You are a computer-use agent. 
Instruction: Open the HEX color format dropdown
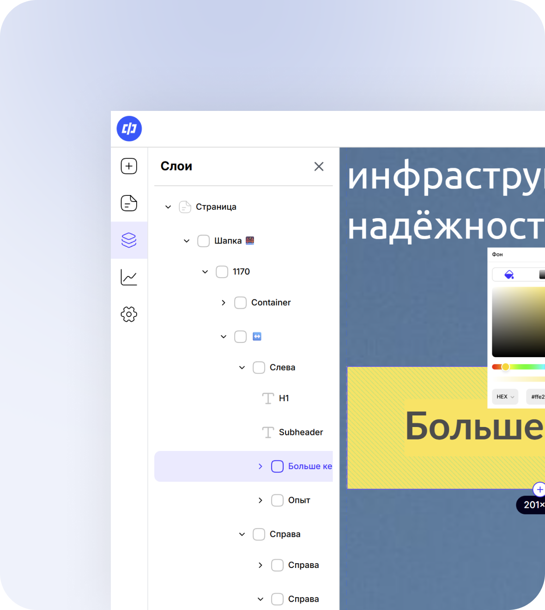coord(505,396)
